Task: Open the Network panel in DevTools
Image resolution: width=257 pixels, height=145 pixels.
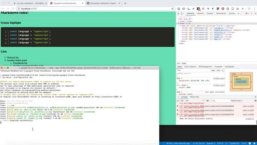Action: (200, 13)
